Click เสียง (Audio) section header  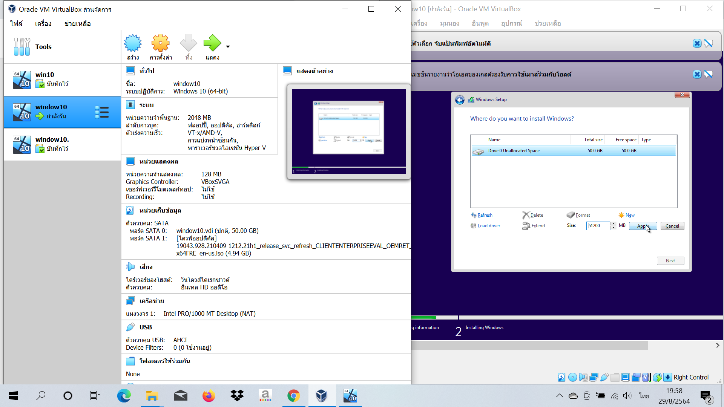click(x=146, y=267)
